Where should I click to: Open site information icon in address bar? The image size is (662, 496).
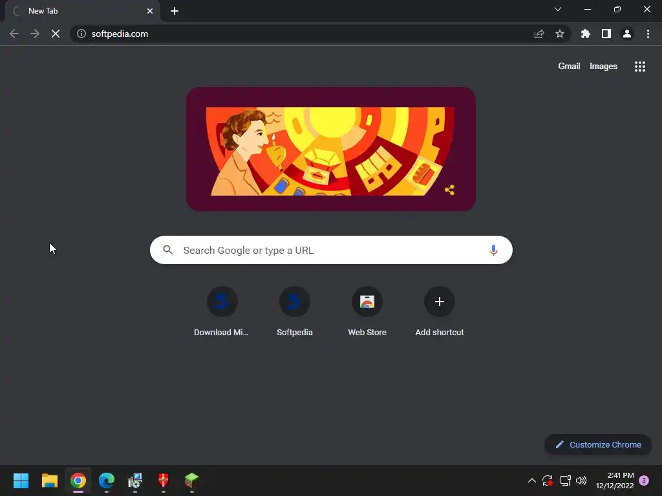click(81, 34)
